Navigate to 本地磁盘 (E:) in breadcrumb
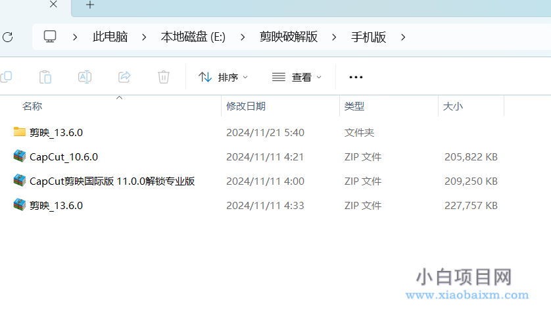The width and height of the screenshot is (551, 309). pos(193,37)
